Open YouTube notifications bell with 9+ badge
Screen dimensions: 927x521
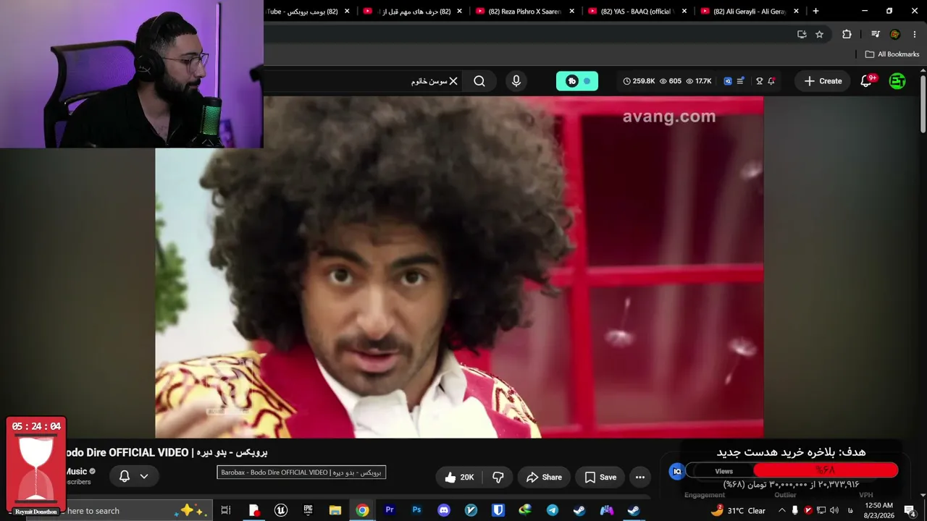[866, 81]
